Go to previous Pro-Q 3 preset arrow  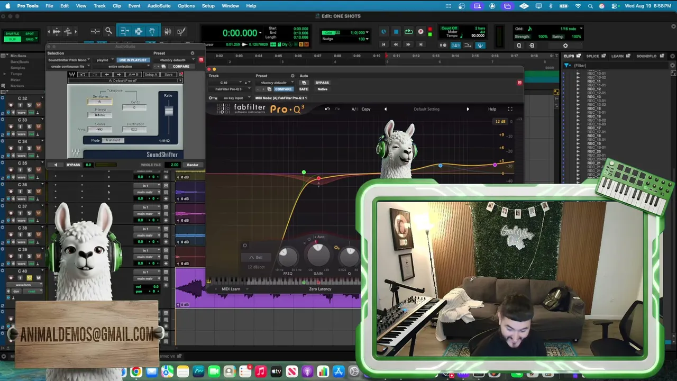coord(385,109)
